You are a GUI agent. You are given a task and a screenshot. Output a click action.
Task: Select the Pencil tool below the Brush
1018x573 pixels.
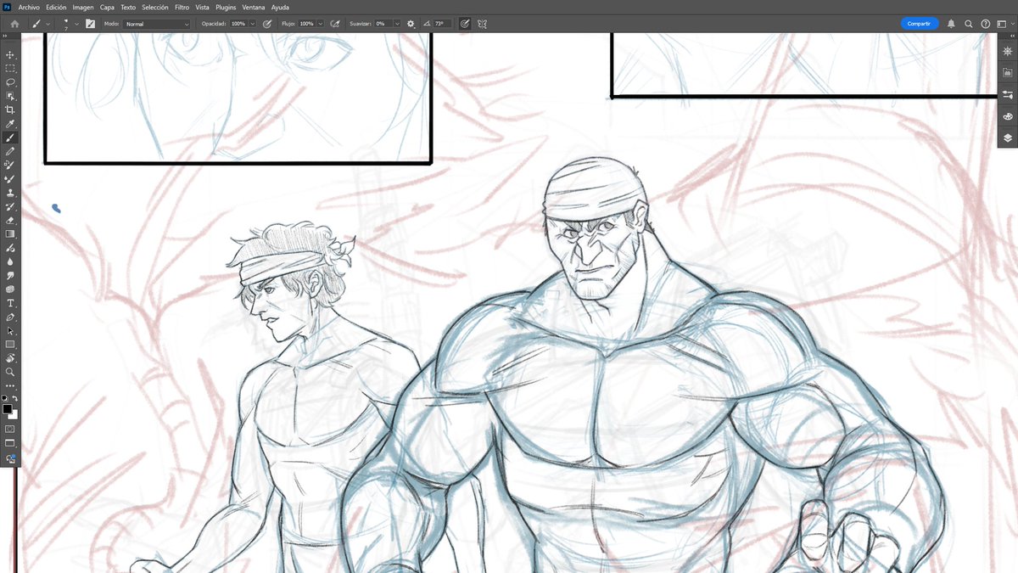pos(10,151)
